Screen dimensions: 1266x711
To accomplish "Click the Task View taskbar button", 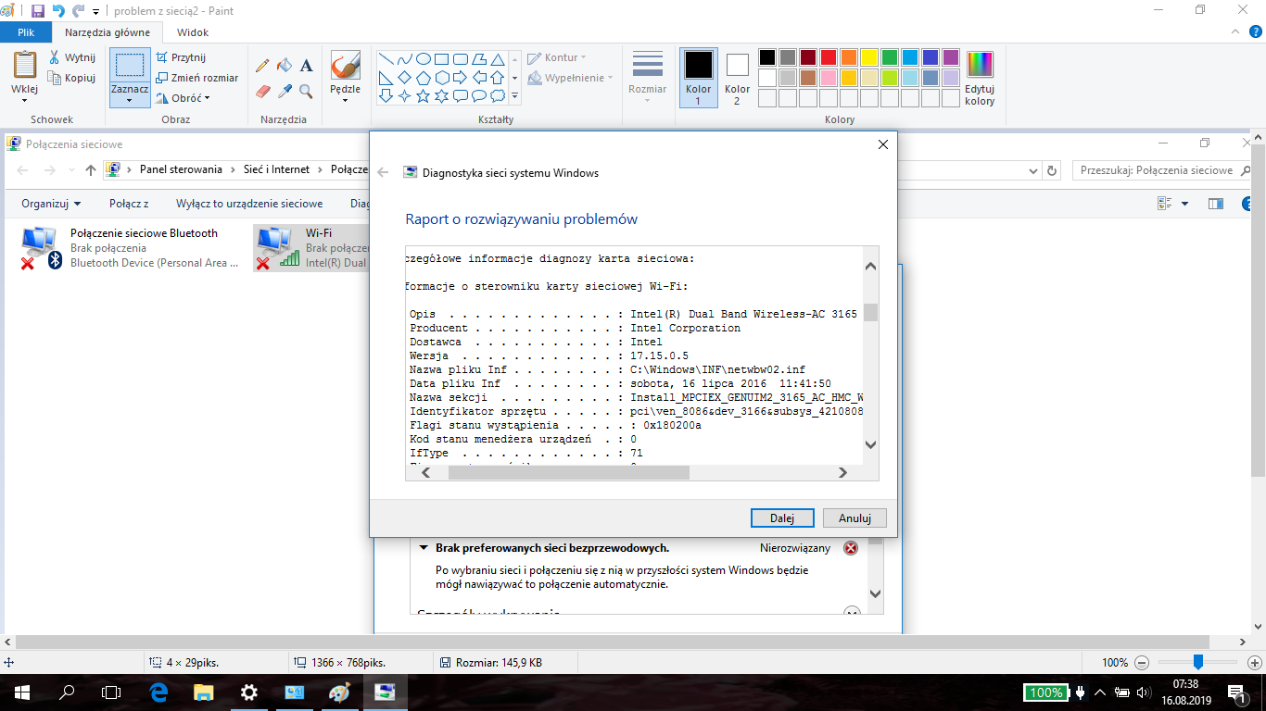I will [111, 692].
